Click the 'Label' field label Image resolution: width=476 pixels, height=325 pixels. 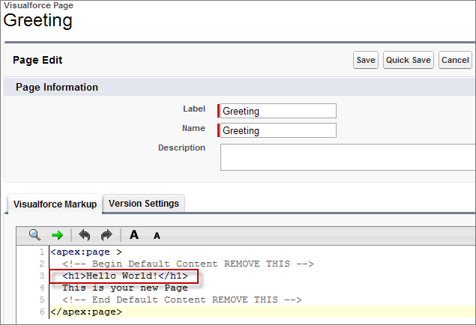(x=194, y=109)
